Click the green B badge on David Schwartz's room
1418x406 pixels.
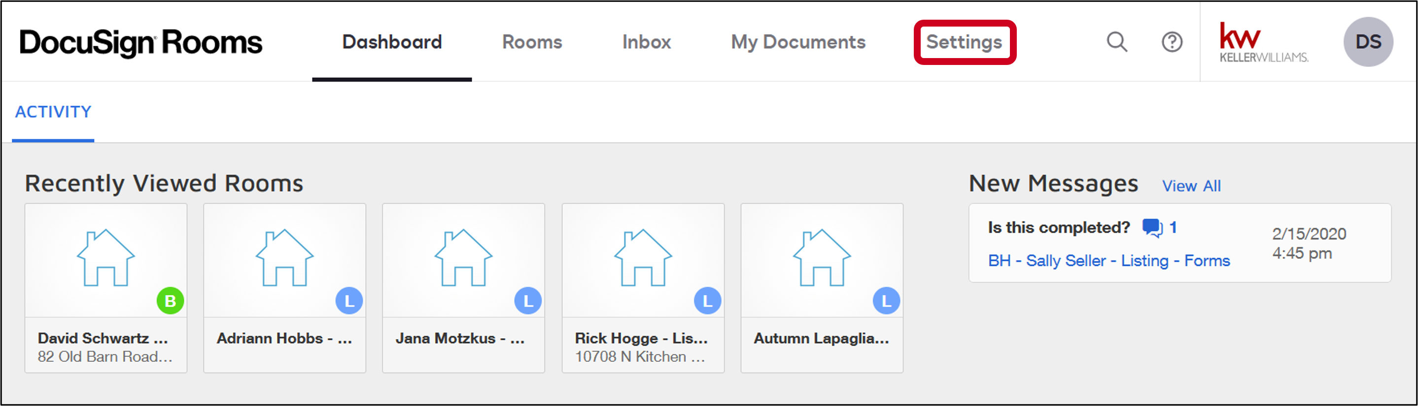coord(169,301)
